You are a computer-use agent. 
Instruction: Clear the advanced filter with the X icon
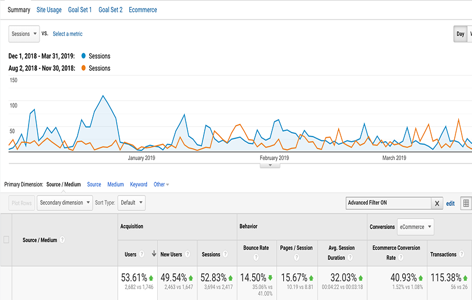437,203
